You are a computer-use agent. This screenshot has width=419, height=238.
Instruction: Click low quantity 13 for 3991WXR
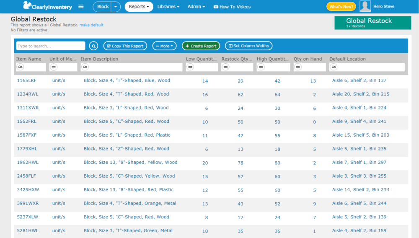coord(205,204)
